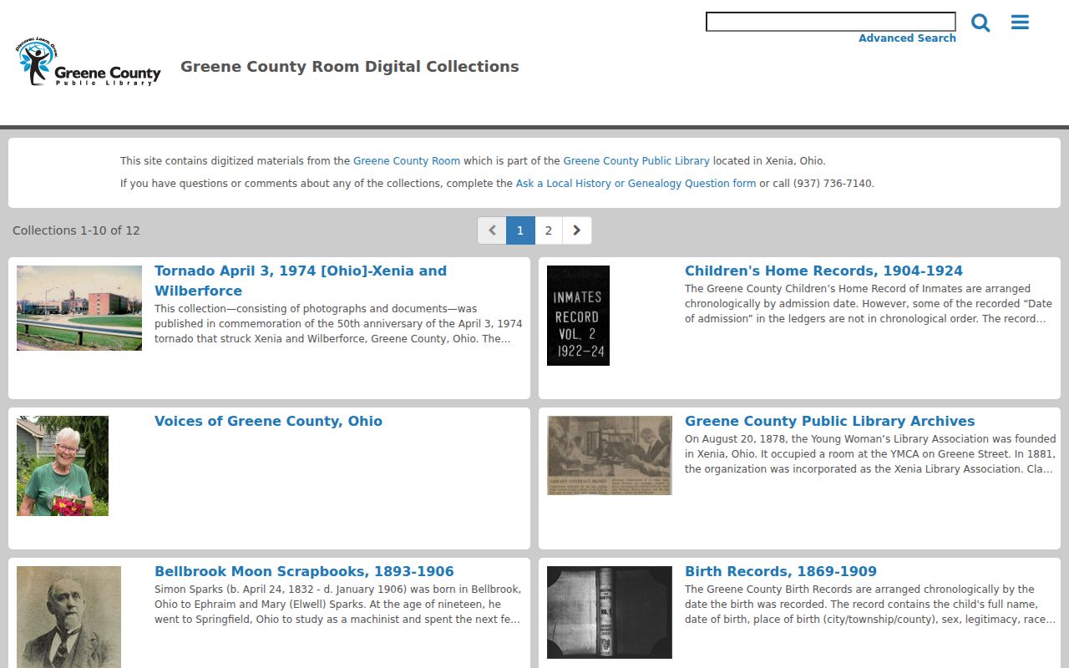Open Greene County Public Library Archives title
1069x668 pixels.
point(830,421)
